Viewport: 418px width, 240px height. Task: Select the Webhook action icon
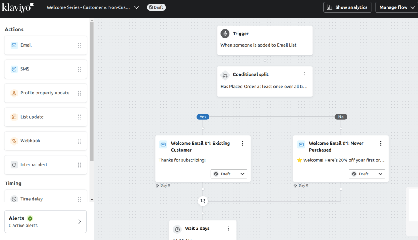pos(14,141)
